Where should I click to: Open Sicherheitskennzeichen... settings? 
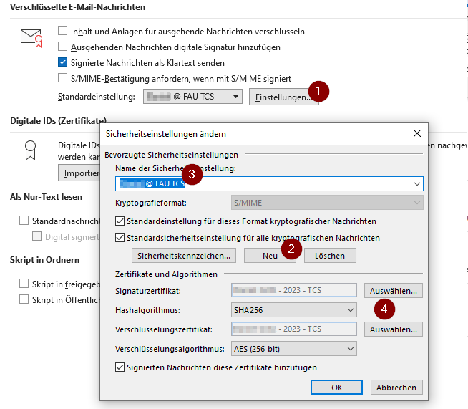click(x=183, y=256)
